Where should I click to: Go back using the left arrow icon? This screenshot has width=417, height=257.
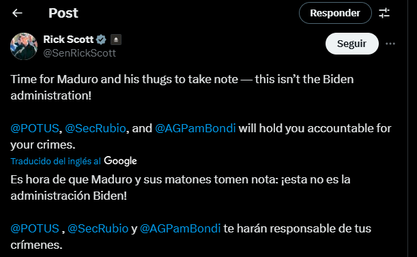pos(17,13)
